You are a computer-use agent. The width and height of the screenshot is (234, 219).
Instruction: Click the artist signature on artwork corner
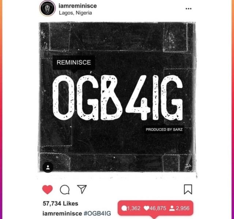tap(188, 166)
